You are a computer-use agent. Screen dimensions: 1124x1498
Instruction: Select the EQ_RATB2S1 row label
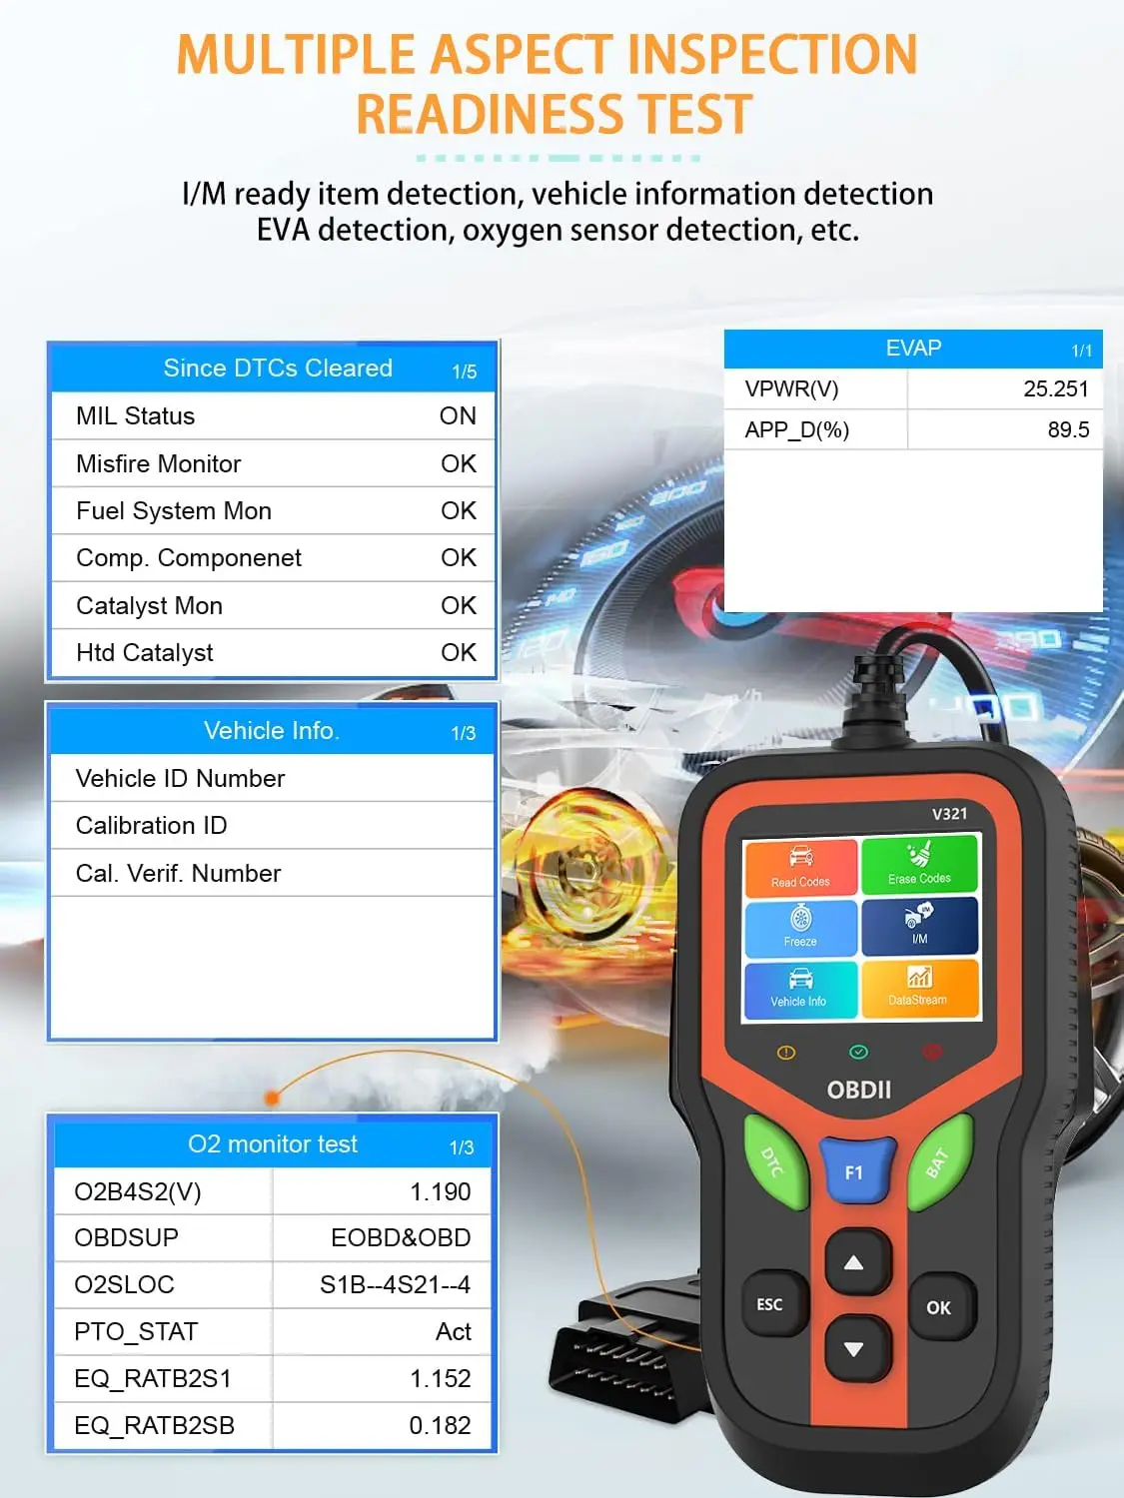point(153,1379)
